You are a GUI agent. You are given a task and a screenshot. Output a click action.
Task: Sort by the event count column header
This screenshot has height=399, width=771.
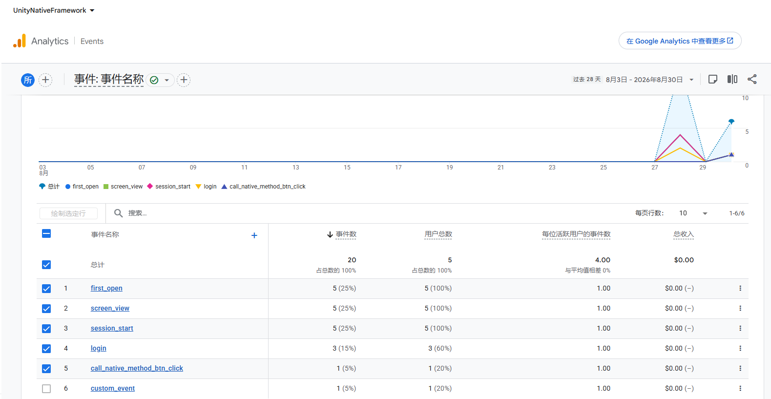[346, 234]
